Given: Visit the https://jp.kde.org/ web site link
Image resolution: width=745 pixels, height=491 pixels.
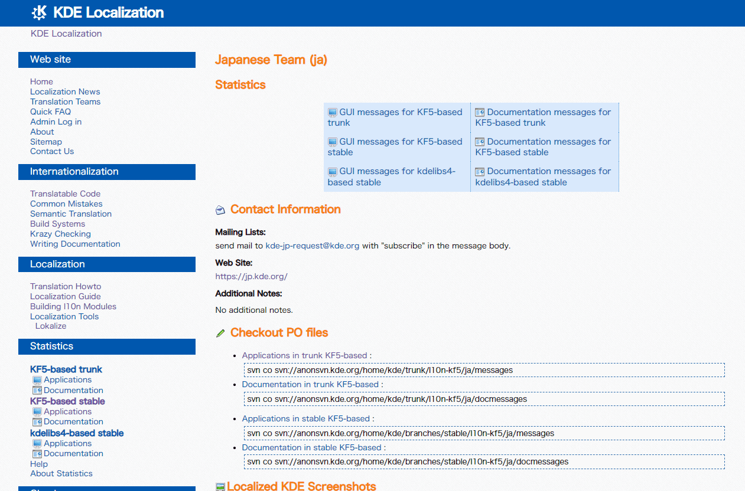Looking at the screenshot, I should pyautogui.click(x=251, y=276).
